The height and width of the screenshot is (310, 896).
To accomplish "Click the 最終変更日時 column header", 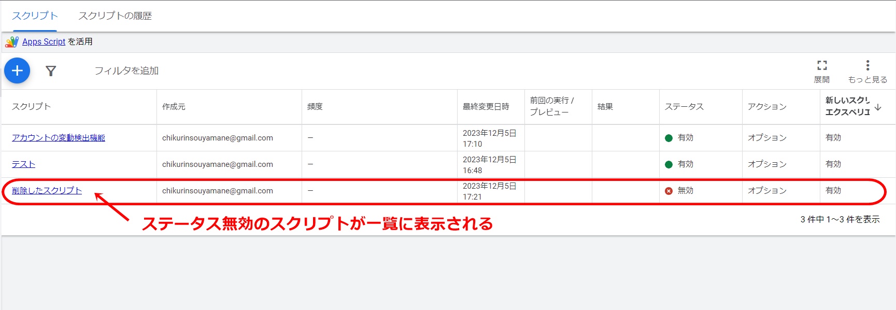I will (486, 107).
